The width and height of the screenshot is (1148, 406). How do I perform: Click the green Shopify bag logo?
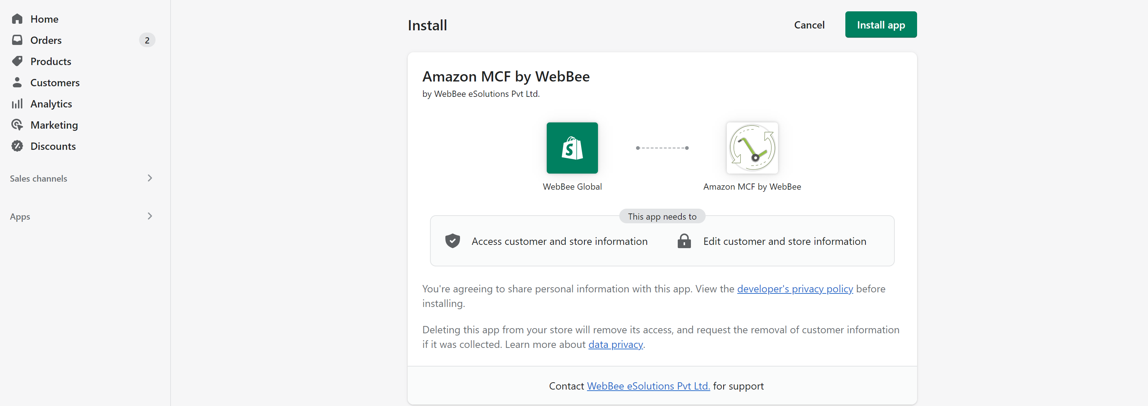tap(572, 148)
